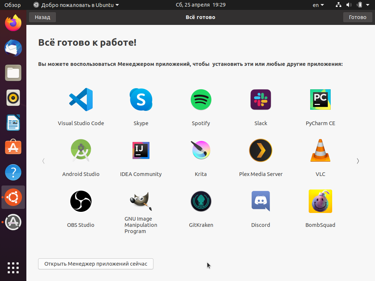Open the GNU Image Manipulation Program icon
The height and width of the screenshot is (281, 375).
[x=141, y=201]
